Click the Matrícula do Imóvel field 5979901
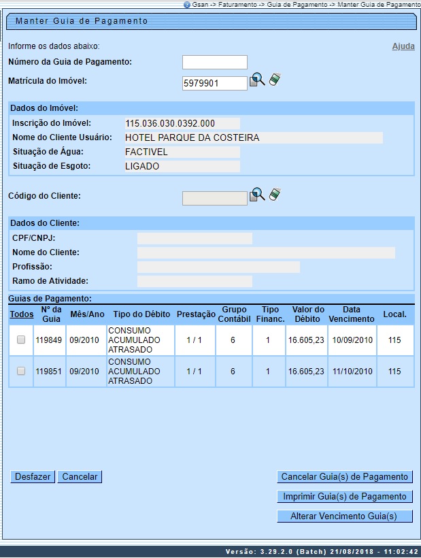The image size is (421, 558). (x=215, y=83)
